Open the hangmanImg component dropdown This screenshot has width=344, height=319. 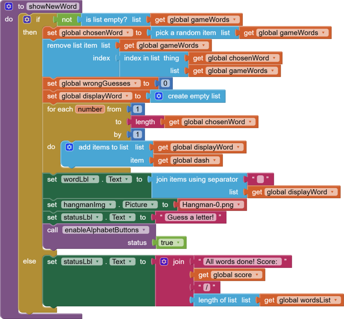110,205
